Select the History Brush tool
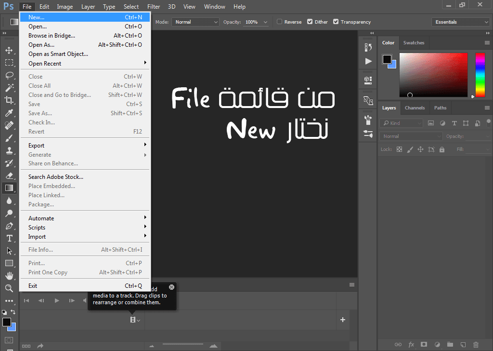The width and height of the screenshot is (493, 351). coord(9,163)
